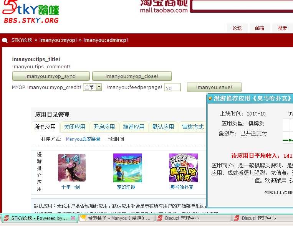Click the 发表帖子 tab chat favicon
This screenshot has width=293, height=226.
(x=83, y=218)
